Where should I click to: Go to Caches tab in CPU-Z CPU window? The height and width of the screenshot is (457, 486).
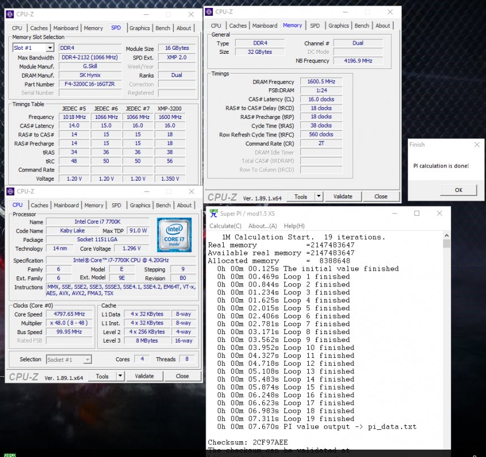39,206
